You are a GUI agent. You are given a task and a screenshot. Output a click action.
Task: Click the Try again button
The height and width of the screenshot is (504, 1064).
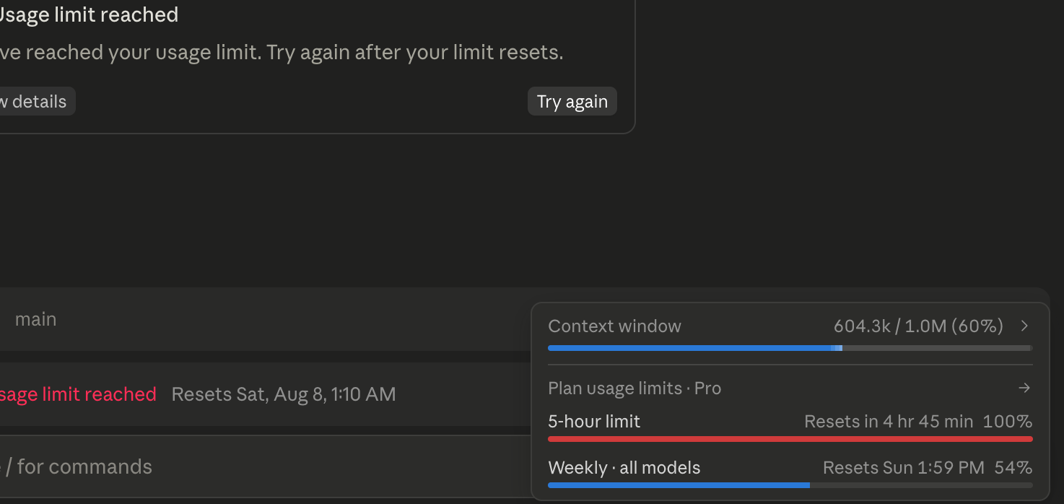(572, 102)
